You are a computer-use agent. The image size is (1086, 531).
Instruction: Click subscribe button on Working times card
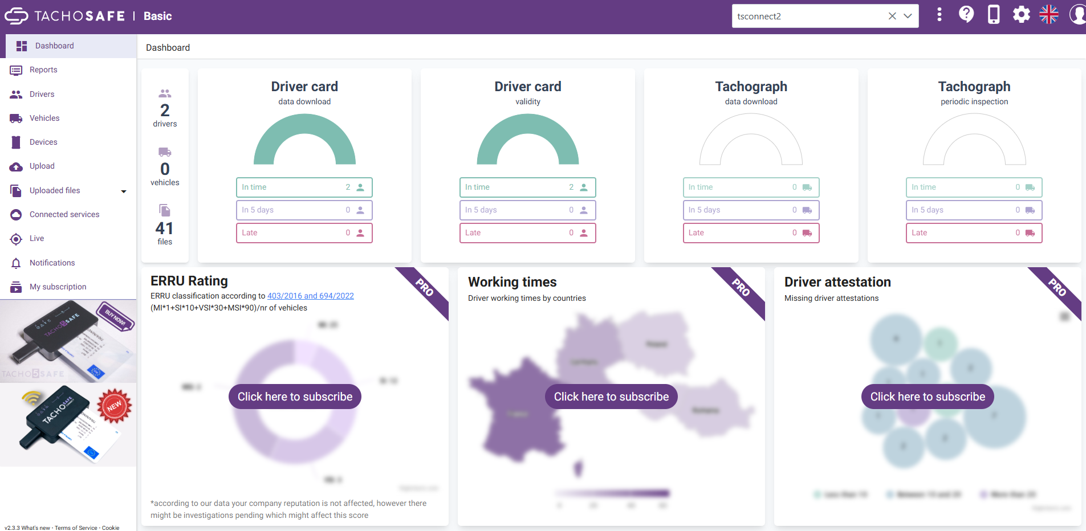(x=611, y=397)
